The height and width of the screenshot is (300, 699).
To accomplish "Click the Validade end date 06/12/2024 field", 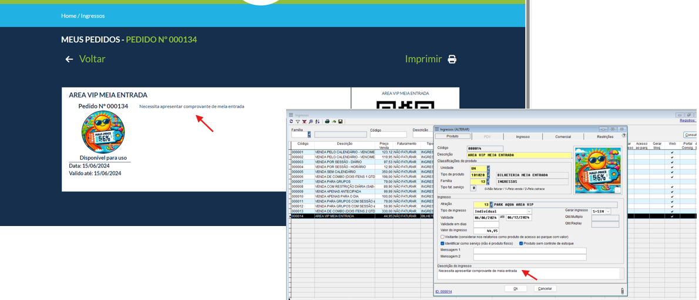I will pos(518,218).
